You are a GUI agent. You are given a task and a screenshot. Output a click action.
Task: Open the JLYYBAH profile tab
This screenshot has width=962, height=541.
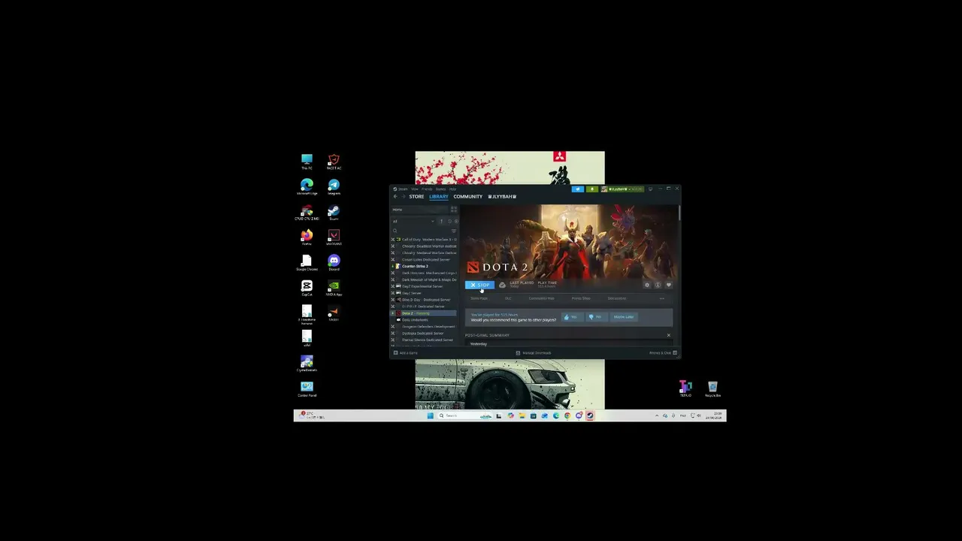point(502,197)
